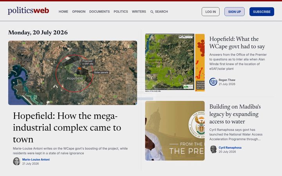Open Marie-Louise Antoni author name link
This screenshot has height=176, width=282.
[36, 160]
